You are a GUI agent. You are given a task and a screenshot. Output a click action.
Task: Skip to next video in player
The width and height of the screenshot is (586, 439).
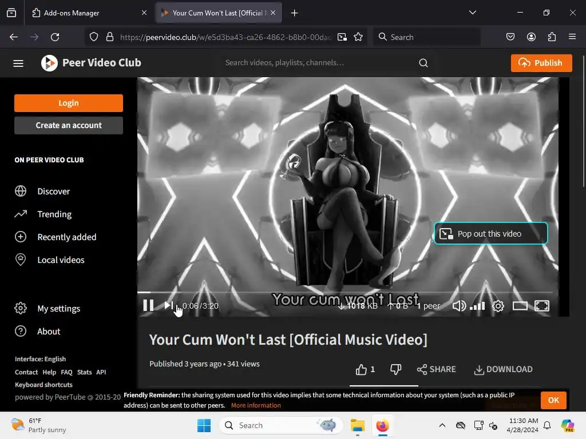click(x=169, y=305)
